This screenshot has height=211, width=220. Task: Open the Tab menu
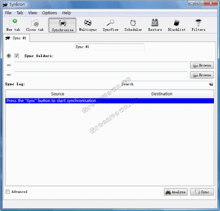(20, 13)
